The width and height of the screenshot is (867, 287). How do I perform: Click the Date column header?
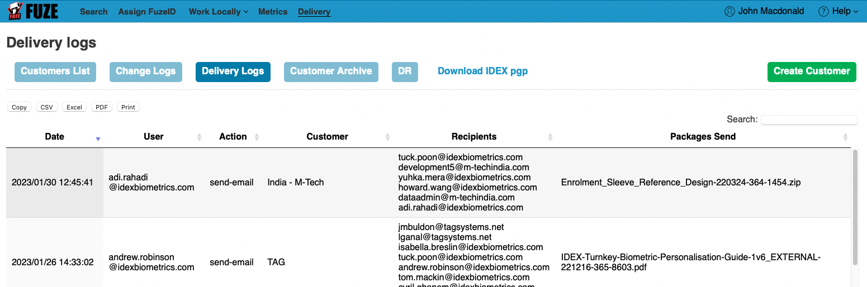point(55,137)
